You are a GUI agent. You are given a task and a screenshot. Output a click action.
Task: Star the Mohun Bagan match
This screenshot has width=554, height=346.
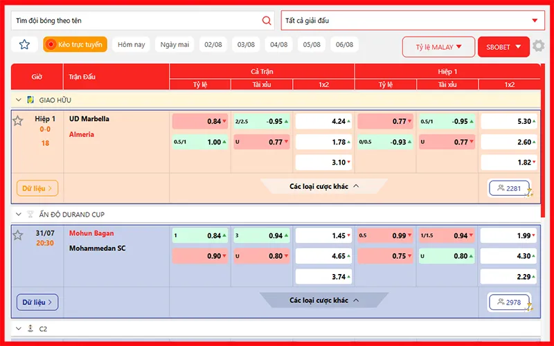[18, 235]
